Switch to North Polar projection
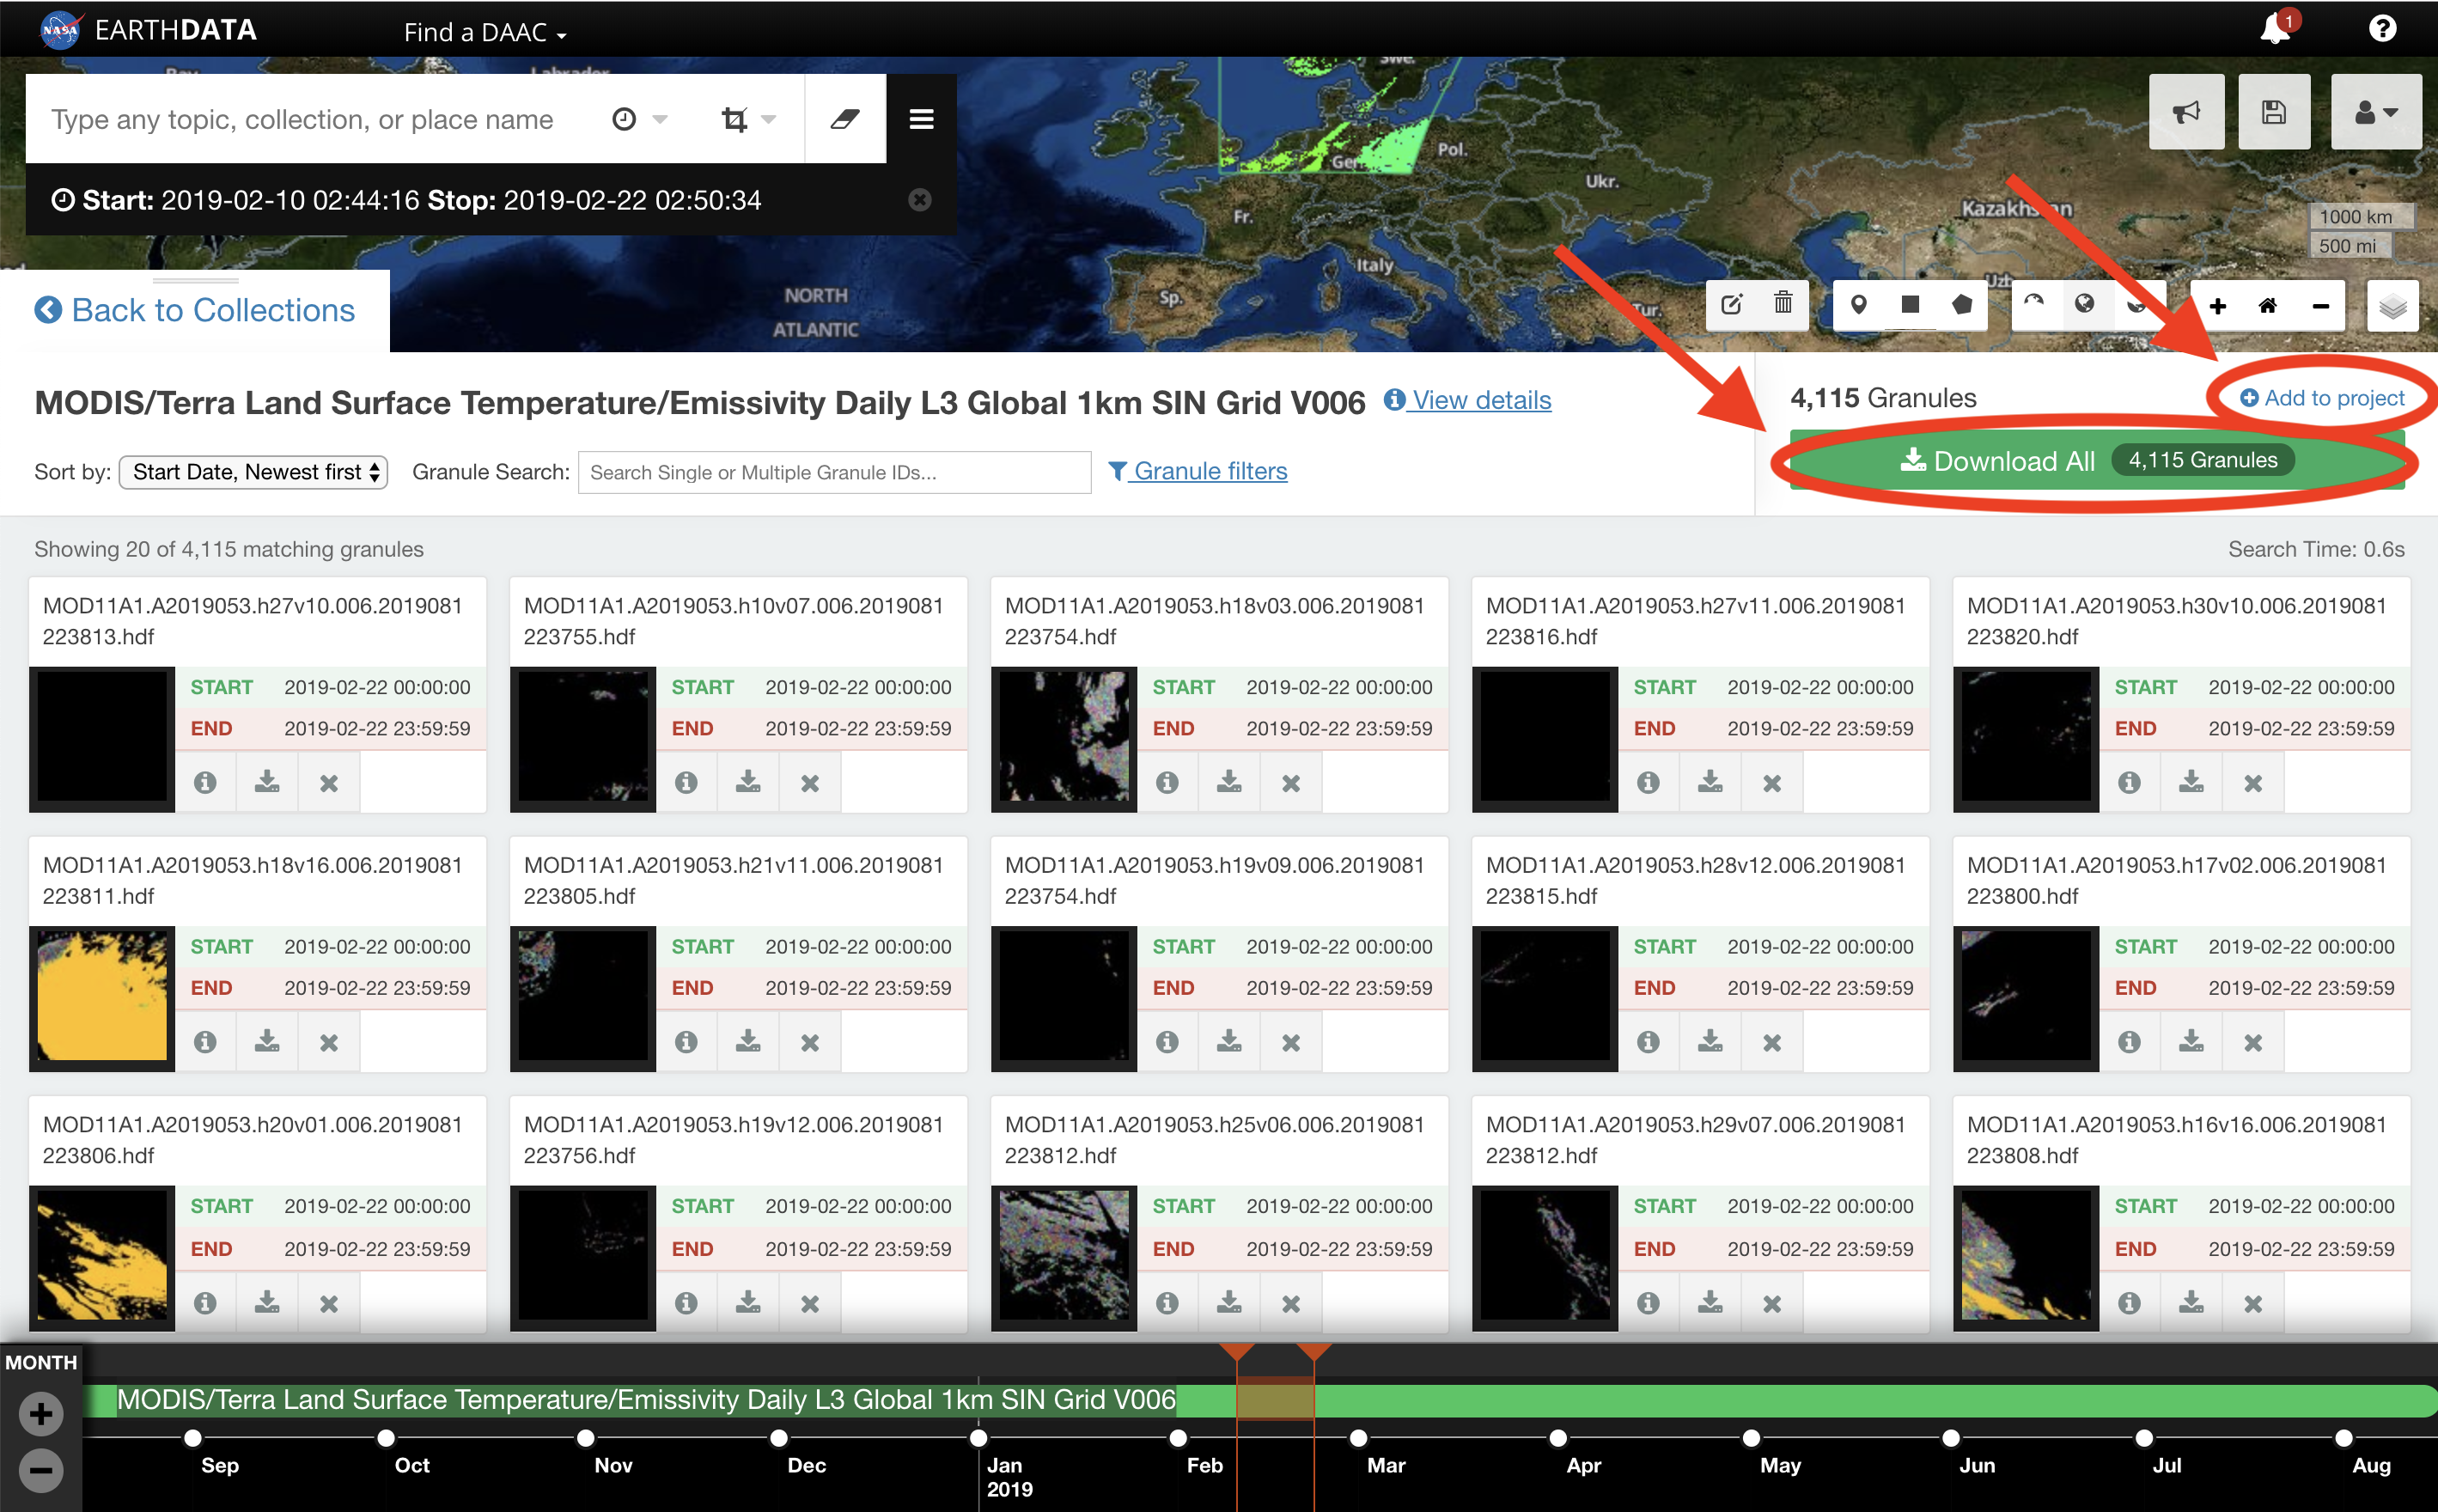2438x1512 pixels. pyautogui.click(x=2034, y=304)
